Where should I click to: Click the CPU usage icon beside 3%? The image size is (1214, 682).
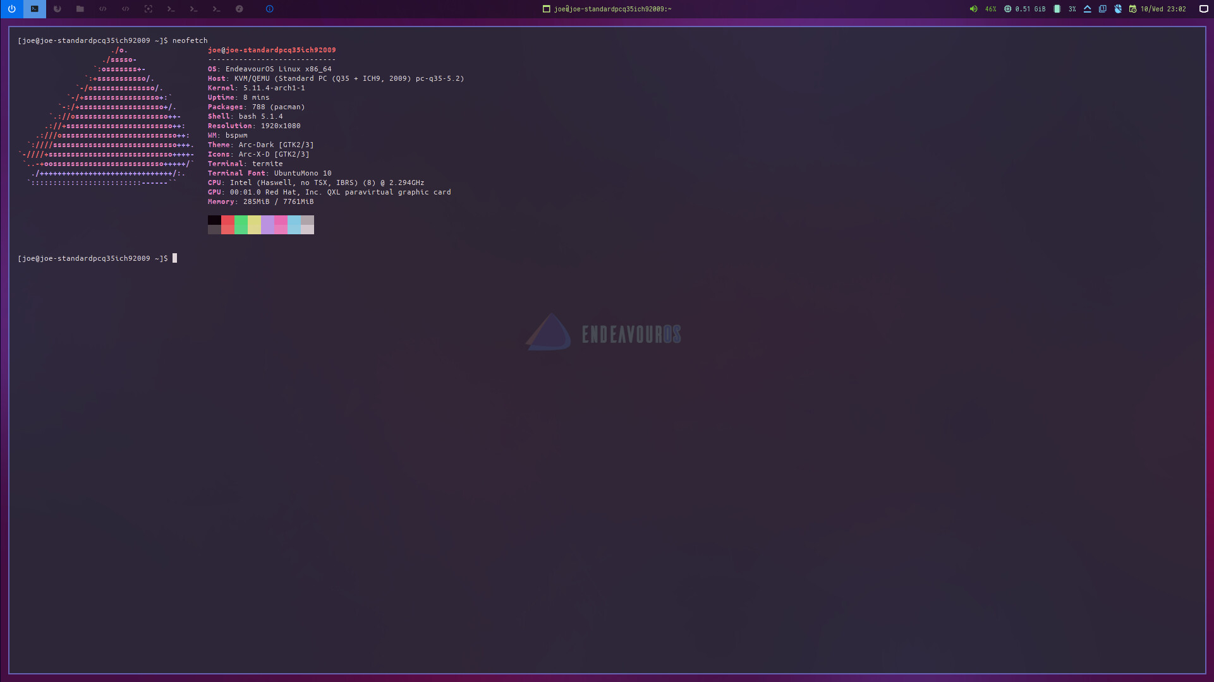click(x=1057, y=9)
